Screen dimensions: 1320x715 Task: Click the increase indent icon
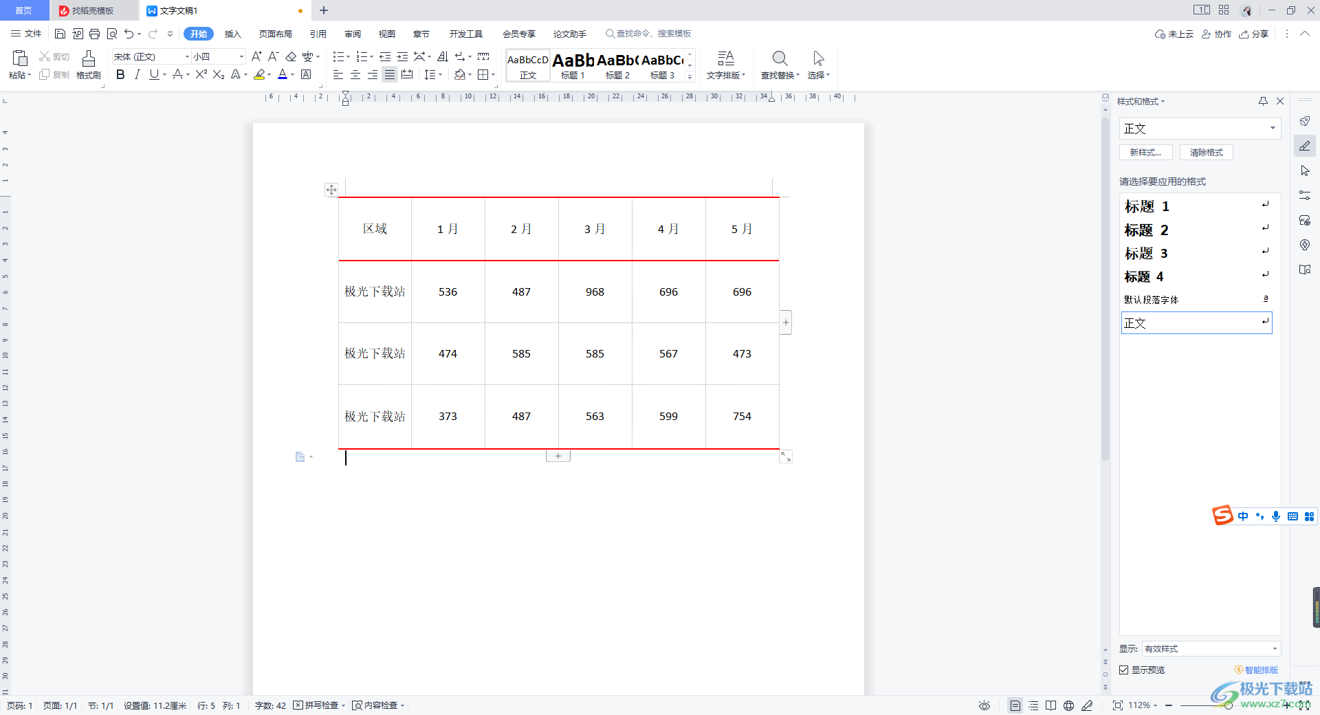[402, 56]
